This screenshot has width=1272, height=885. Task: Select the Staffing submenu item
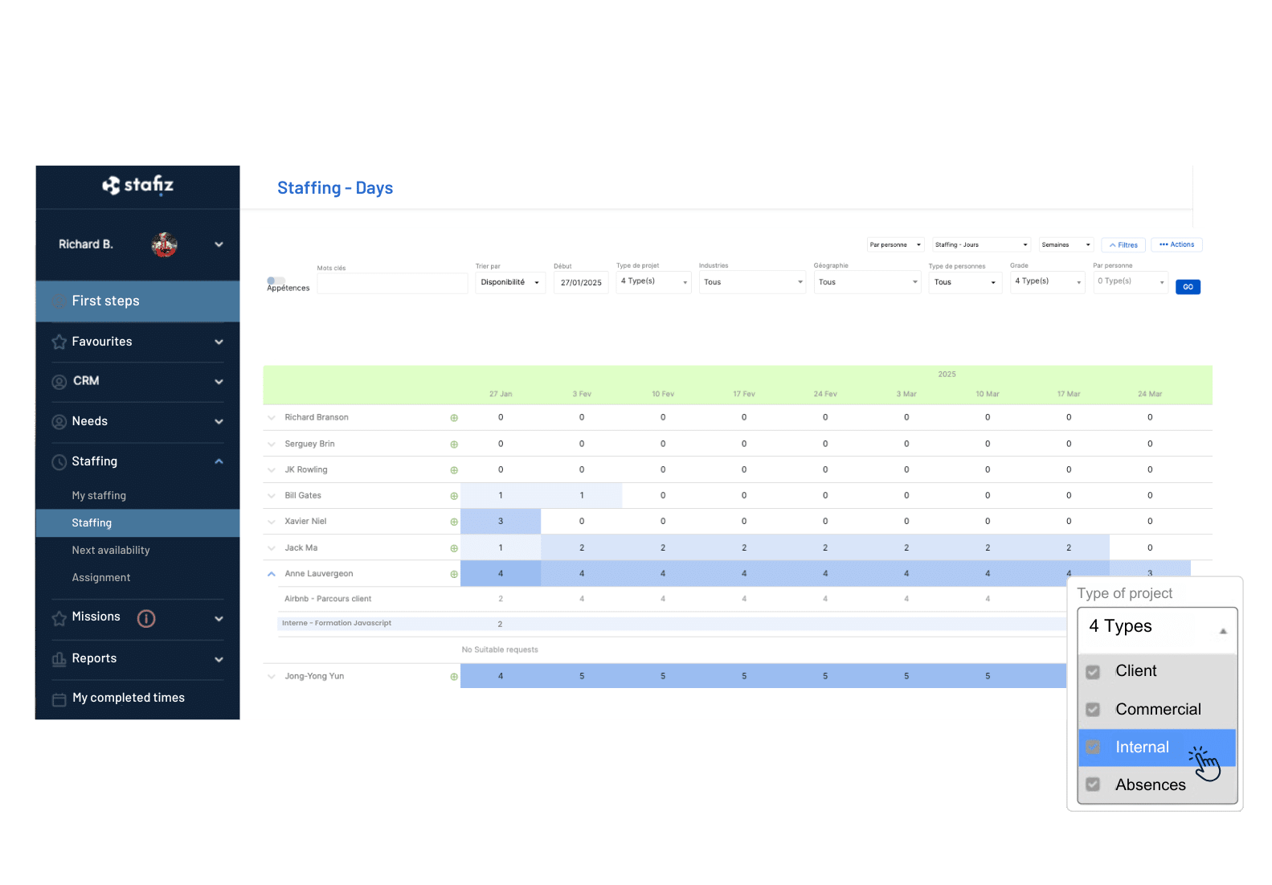pyautogui.click(x=137, y=523)
